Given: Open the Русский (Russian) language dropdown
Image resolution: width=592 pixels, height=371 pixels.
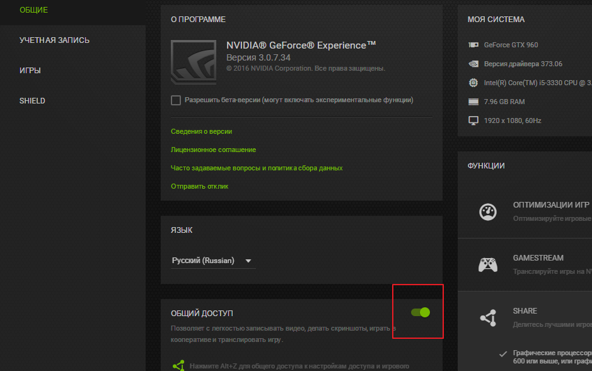Looking at the screenshot, I should (213, 261).
